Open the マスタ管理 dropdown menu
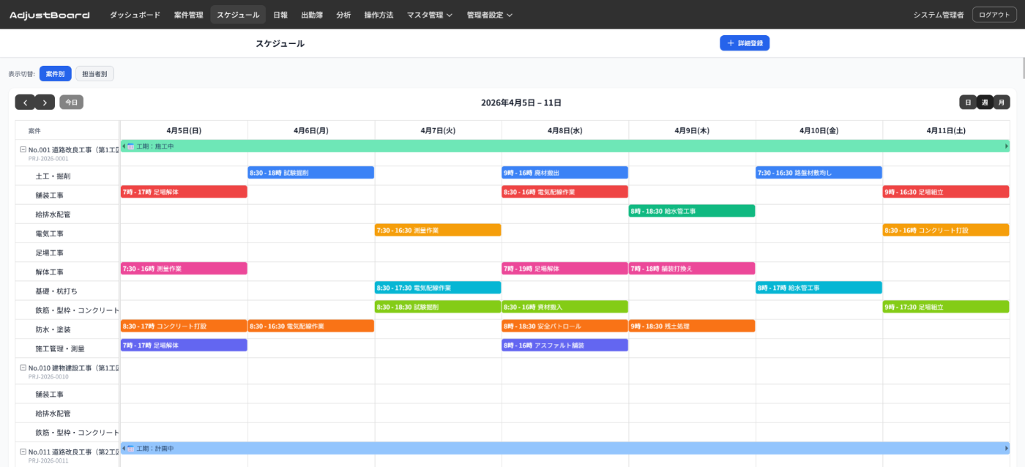1025x467 pixels. [429, 15]
